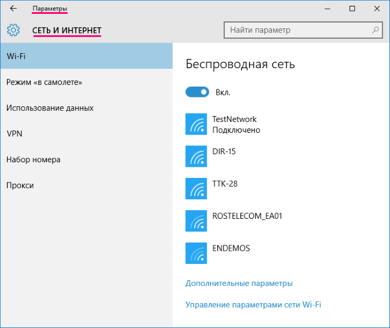Maximize the Параметры window
Image resolution: width=390 pixels, height=328 pixels.
352,9
